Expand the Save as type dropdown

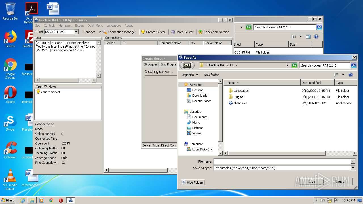tap(353, 168)
